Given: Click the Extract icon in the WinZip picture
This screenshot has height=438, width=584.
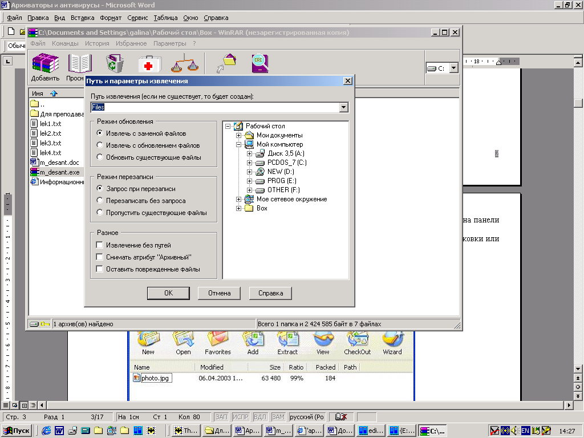Looking at the screenshot, I should pyautogui.click(x=287, y=339).
